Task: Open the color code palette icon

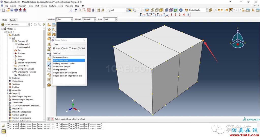Action: [186, 10]
